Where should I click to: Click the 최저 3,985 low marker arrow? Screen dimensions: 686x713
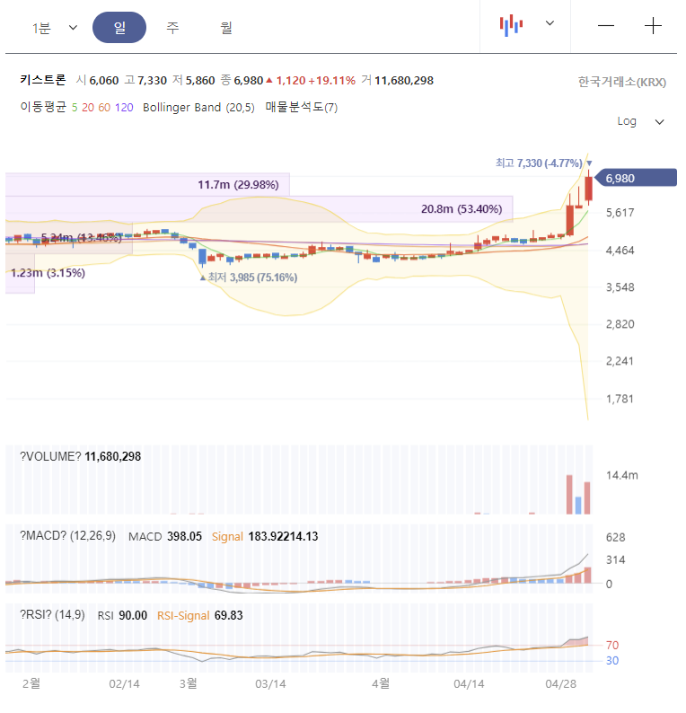click(203, 277)
